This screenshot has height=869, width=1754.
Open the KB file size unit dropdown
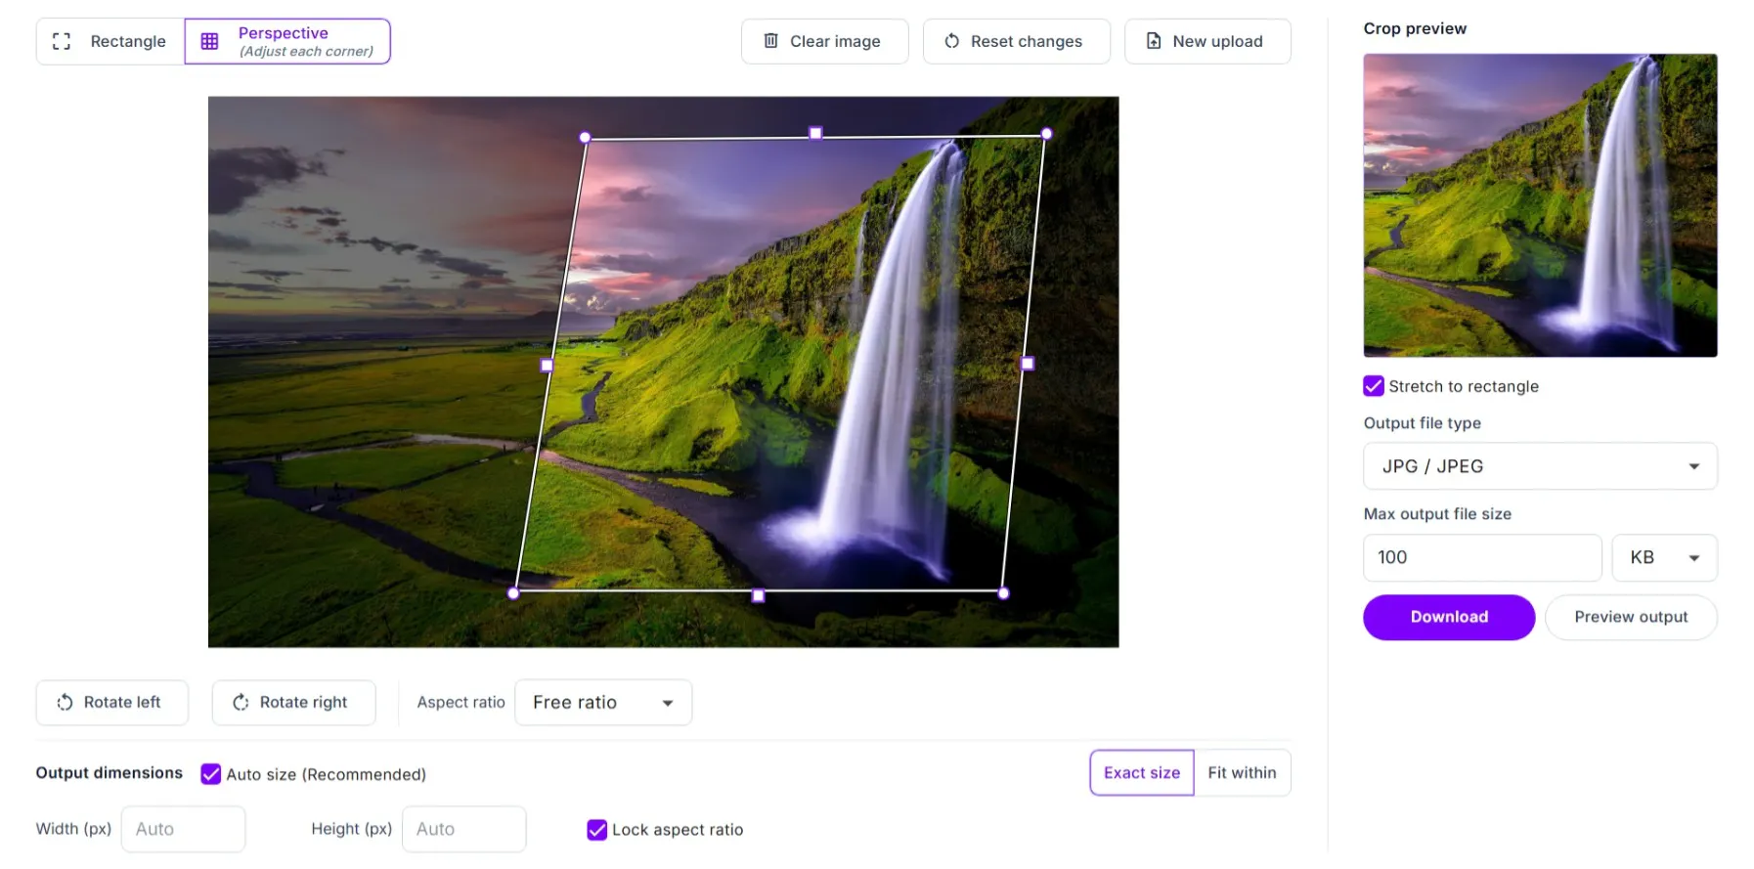pos(1664,558)
